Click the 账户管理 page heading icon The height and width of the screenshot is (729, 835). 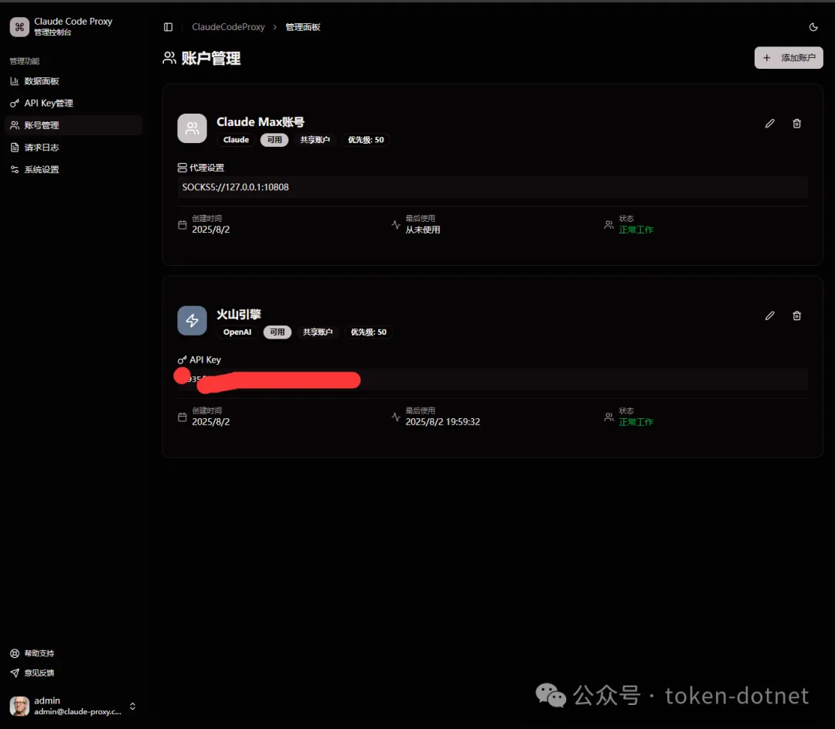point(169,58)
